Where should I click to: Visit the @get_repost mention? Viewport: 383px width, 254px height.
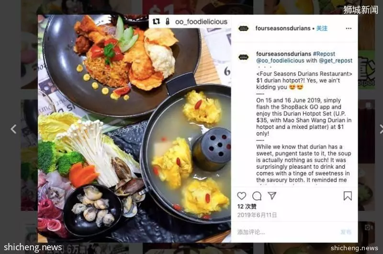(x=336, y=61)
